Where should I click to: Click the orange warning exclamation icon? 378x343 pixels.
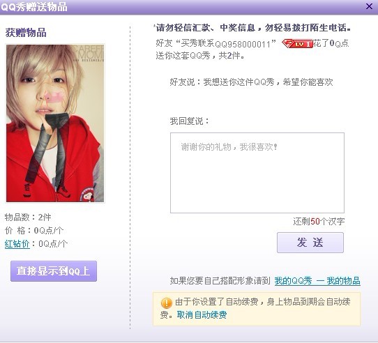[x=167, y=303]
